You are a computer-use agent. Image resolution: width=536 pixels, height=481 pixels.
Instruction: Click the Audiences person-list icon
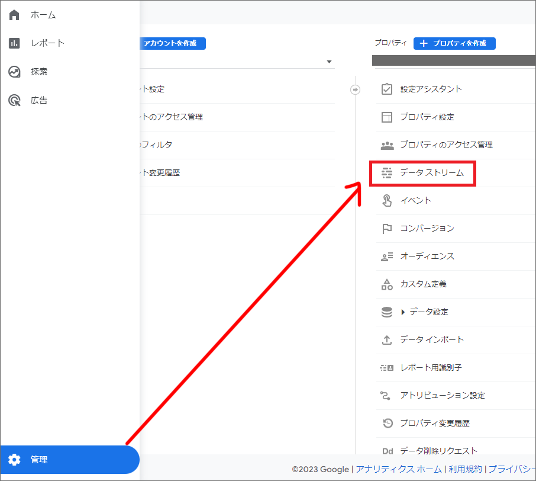(386, 256)
